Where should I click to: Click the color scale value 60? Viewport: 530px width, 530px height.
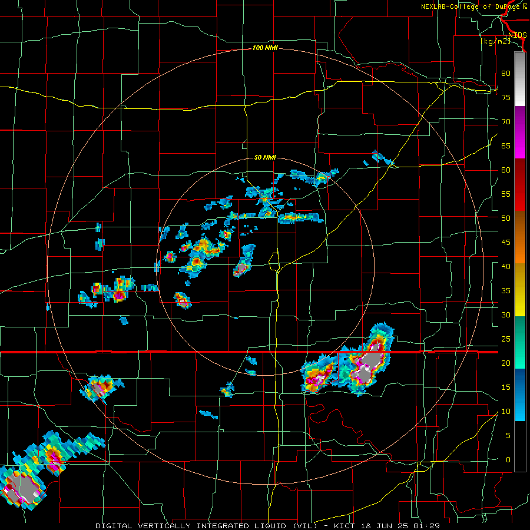click(x=506, y=170)
